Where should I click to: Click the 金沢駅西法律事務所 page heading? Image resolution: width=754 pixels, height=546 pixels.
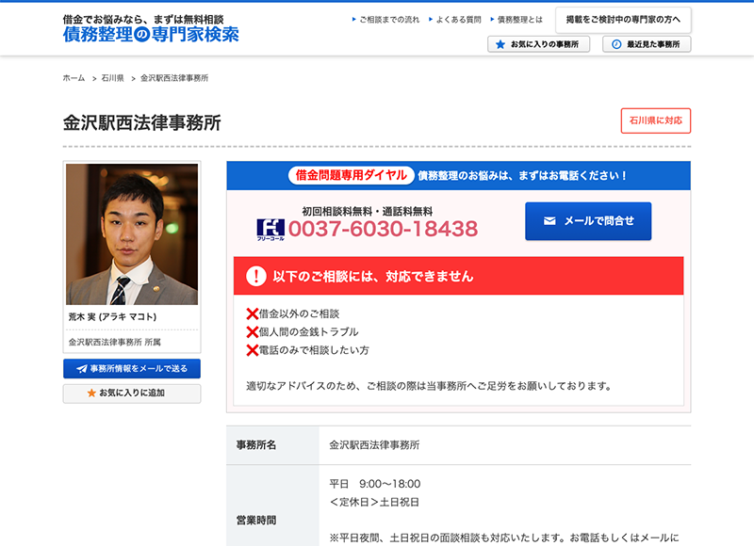tap(142, 123)
